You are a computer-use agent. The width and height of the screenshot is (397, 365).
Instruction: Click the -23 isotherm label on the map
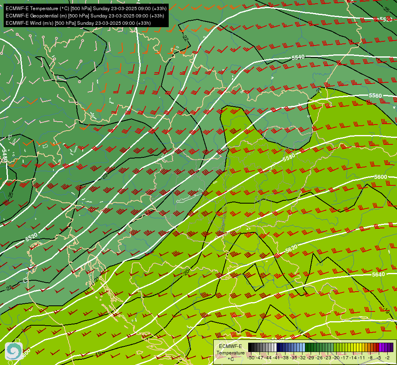pos(105,176)
